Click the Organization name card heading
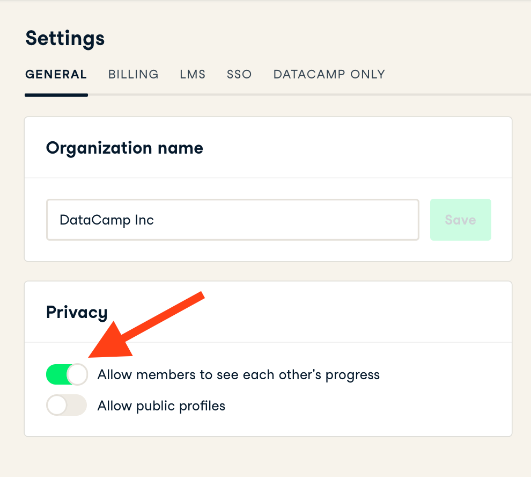The image size is (531, 477). point(124,147)
